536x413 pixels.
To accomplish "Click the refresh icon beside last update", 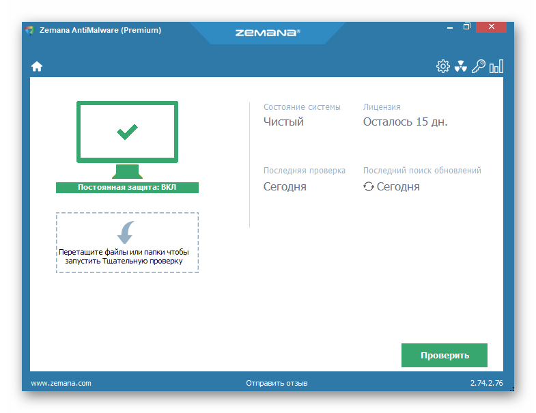I will coord(368,186).
